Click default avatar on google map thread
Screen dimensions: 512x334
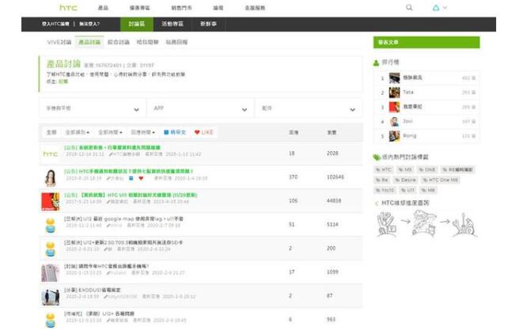[x=51, y=226]
